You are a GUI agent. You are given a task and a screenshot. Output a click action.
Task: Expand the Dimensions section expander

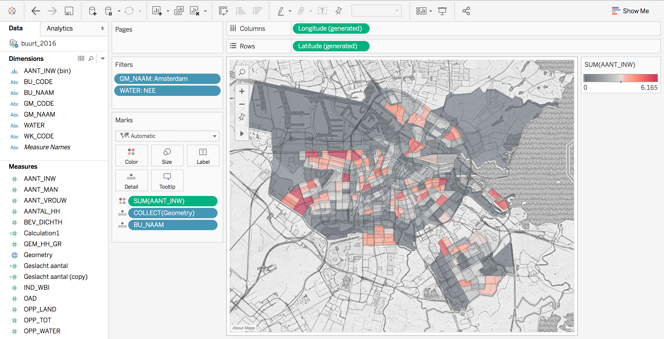(x=103, y=58)
